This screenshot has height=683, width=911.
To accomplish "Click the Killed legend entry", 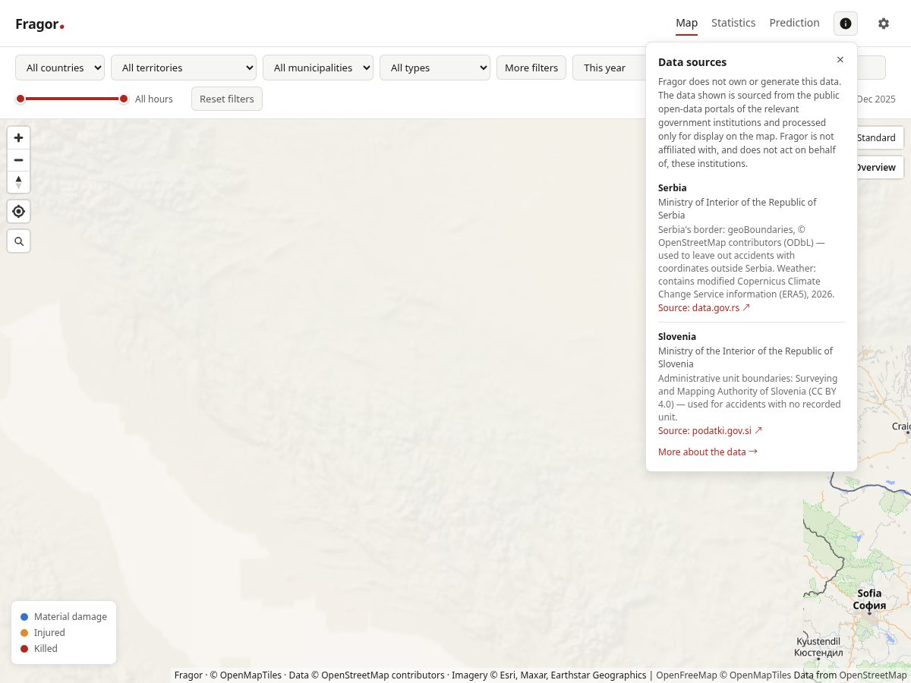I will (39, 649).
